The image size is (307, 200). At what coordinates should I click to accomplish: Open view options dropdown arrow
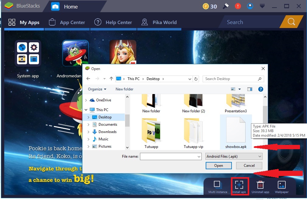(239, 89)
